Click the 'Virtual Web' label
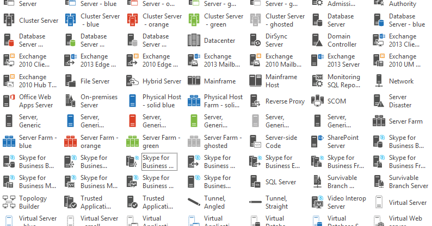 pos(405,218)
